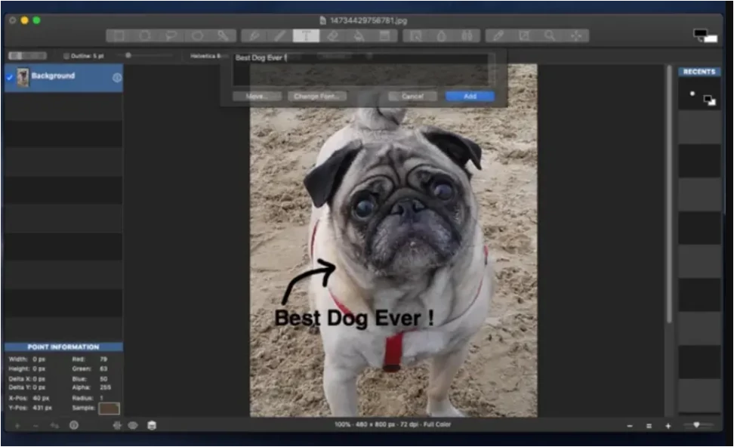This screenshot has width=734, height=447.
Task: Toggle Background layer visibility checkbox
Action: click(10, 77)
